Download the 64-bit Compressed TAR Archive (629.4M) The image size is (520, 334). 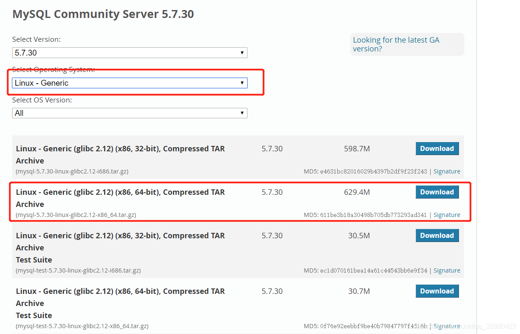coord(437,192)
